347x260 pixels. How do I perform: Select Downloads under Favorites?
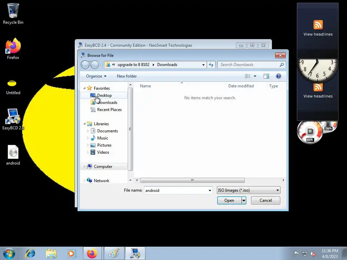[107, 103]
